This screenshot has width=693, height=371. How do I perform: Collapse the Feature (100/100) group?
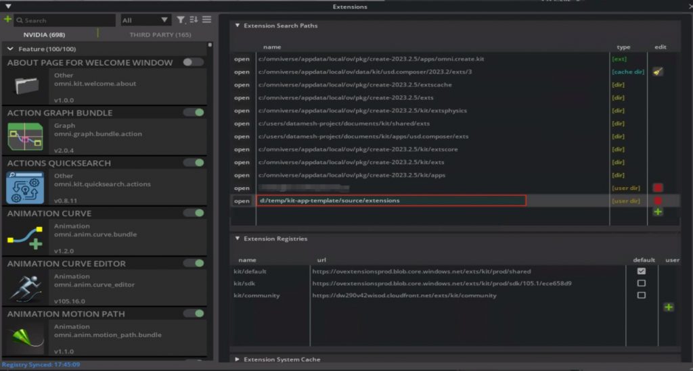coord(10,49)
